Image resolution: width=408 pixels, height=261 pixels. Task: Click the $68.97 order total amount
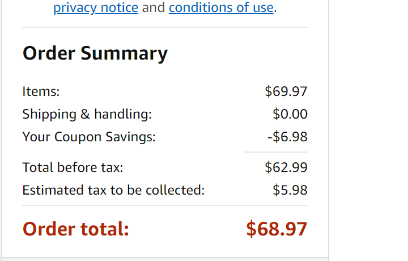pos(277,229)
